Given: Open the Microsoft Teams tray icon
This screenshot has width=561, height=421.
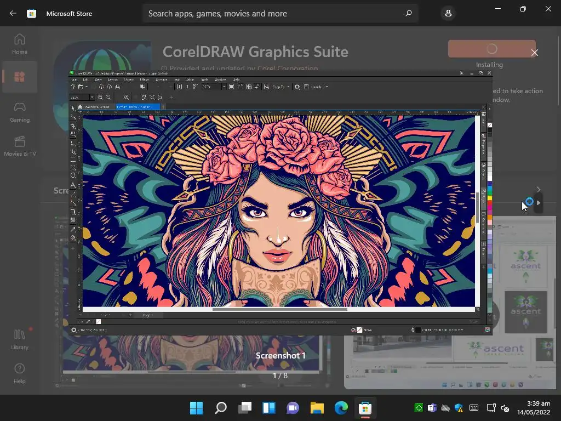Looking at the screenshot, I should tap(432, 407).
